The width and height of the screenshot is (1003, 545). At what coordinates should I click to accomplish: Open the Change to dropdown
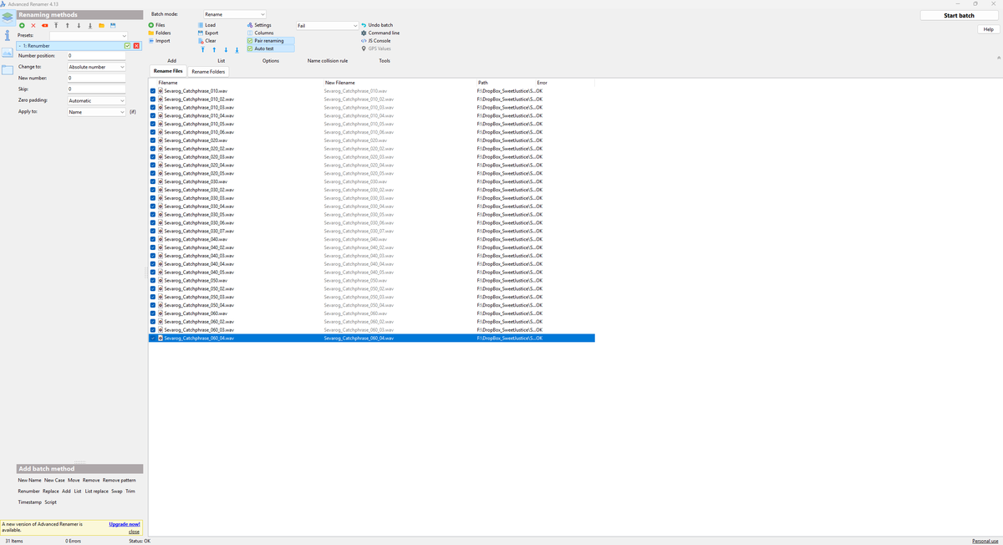(x=96, y=67)
